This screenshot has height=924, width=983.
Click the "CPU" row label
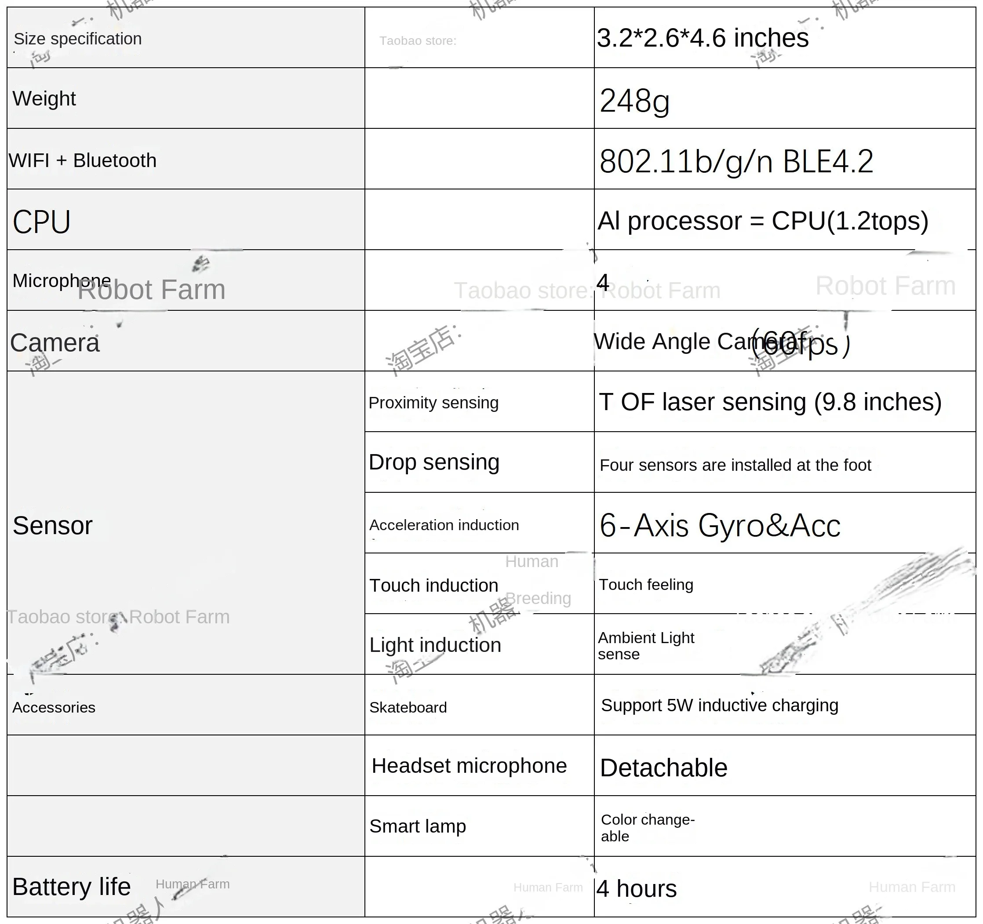click(41, 222)
